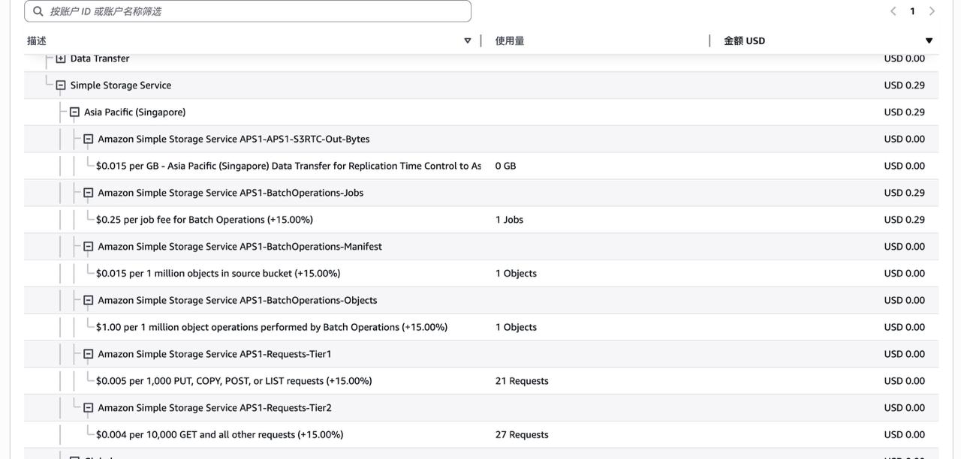Click the search magnifier icon
This screenshot has height=459, width=961.
pos(38,11)
